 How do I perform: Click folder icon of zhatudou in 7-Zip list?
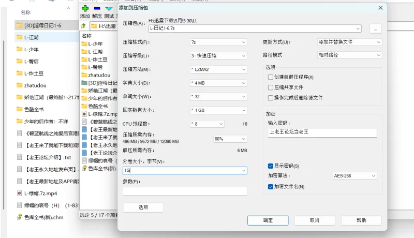point(84,75)
